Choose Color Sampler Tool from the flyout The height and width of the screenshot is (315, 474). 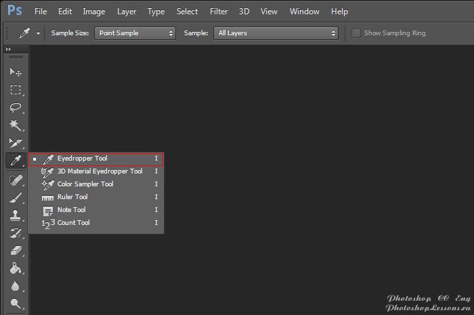click(85, 184)
